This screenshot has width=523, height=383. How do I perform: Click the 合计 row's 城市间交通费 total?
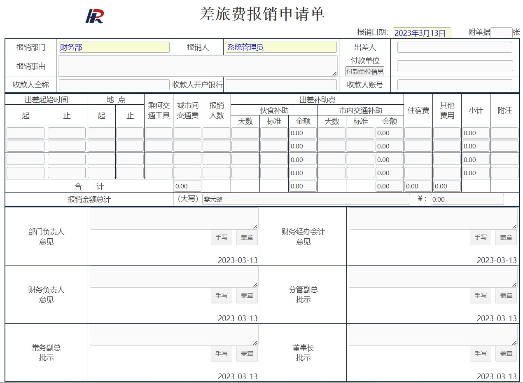[x=187, y=186]
